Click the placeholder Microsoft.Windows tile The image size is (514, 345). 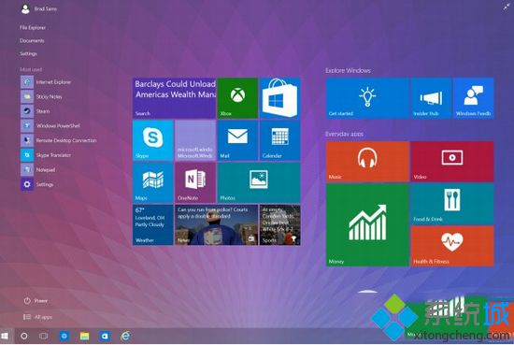pyautogui.click(x=195, y=140)
